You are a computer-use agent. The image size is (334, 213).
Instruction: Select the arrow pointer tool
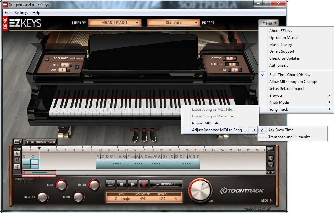17,153
